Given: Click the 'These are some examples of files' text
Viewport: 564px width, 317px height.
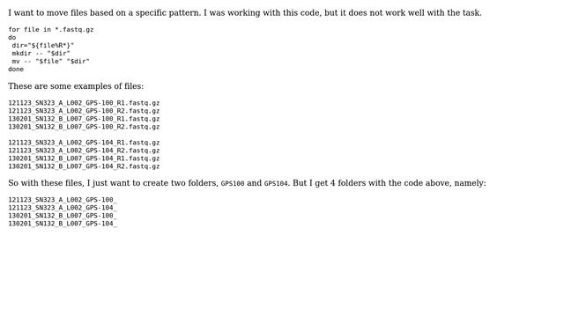Looking at the screenshot, I should tap(76, 86).
